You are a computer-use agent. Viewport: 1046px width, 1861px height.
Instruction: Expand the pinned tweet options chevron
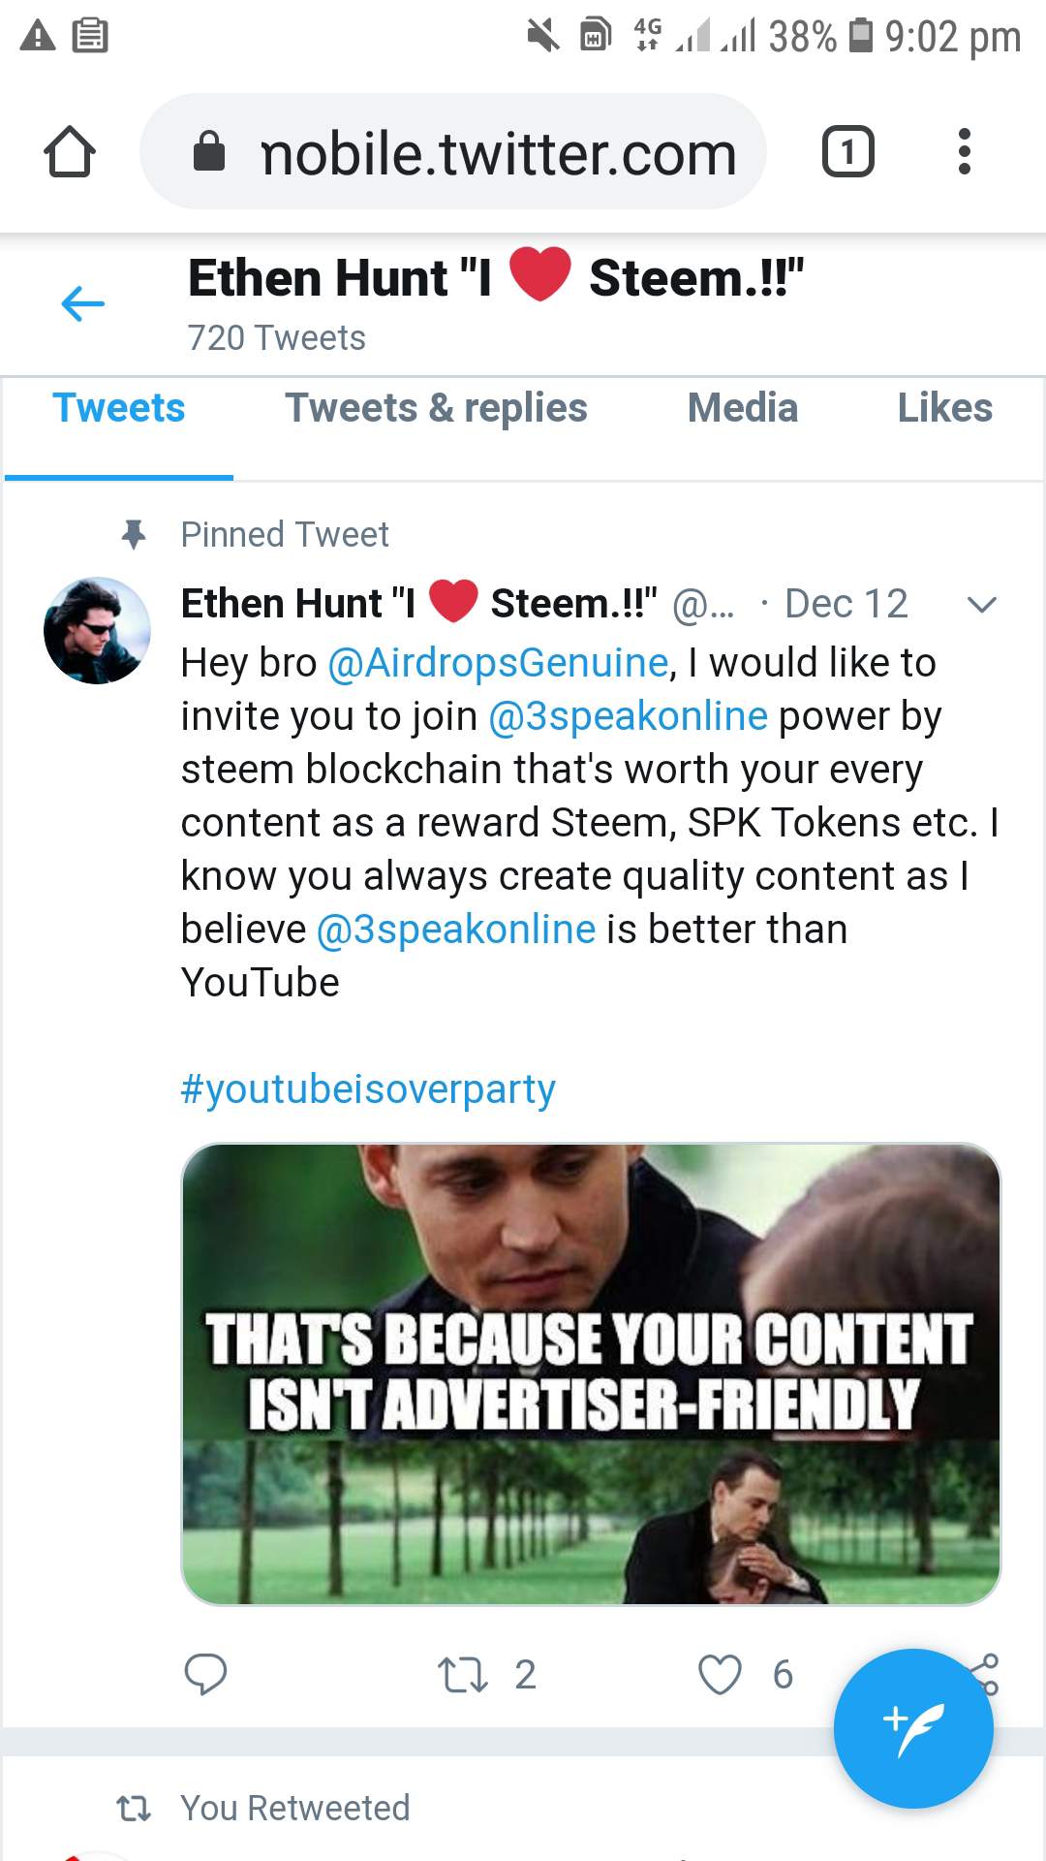(x=981, y=605)
